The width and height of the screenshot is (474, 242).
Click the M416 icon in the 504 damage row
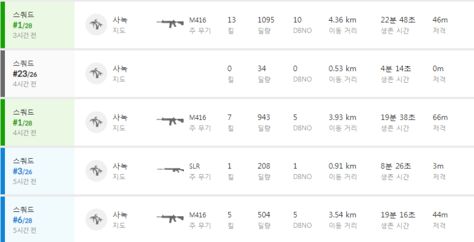pyautogui.click(x=170, y=218)
